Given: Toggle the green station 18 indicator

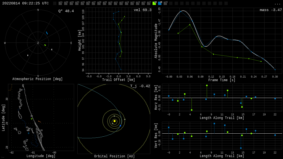Looking at the screenshot, I should 154,3.
